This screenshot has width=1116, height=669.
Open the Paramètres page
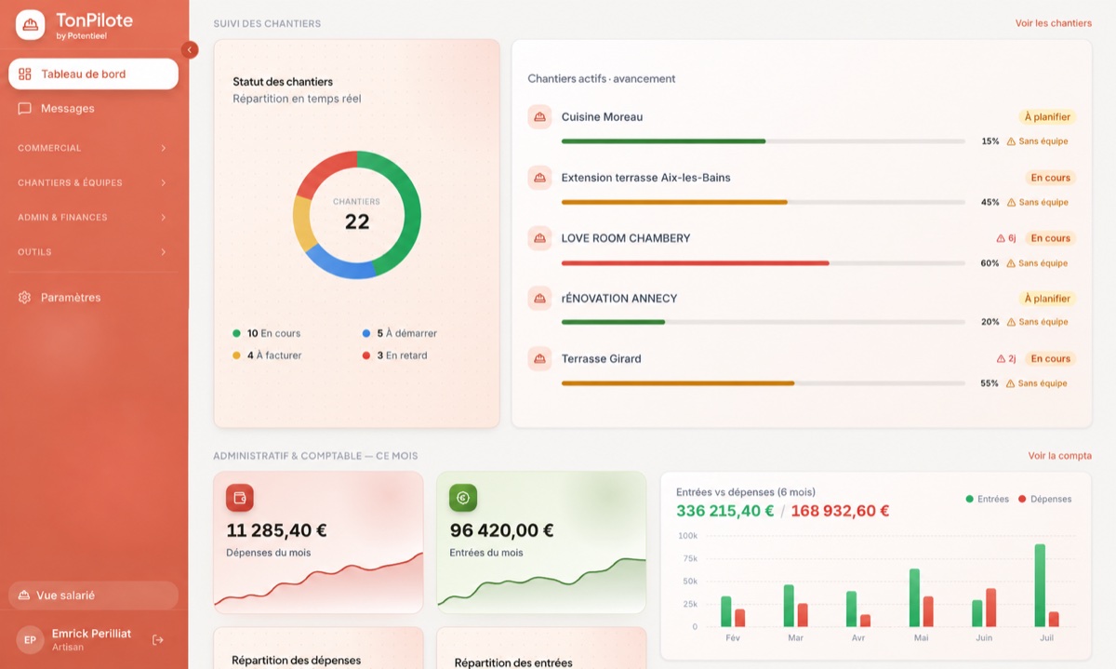[x=93, y=298]
